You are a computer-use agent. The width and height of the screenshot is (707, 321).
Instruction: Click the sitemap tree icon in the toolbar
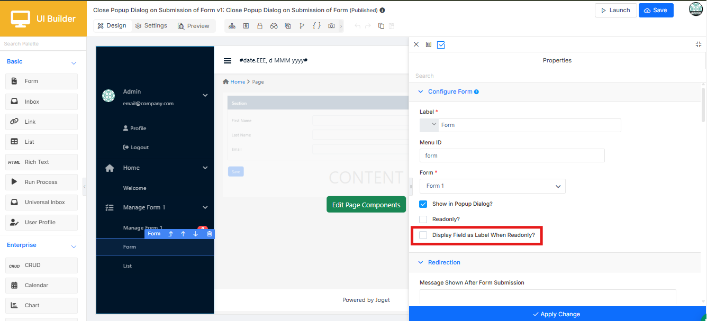[232, 26]
